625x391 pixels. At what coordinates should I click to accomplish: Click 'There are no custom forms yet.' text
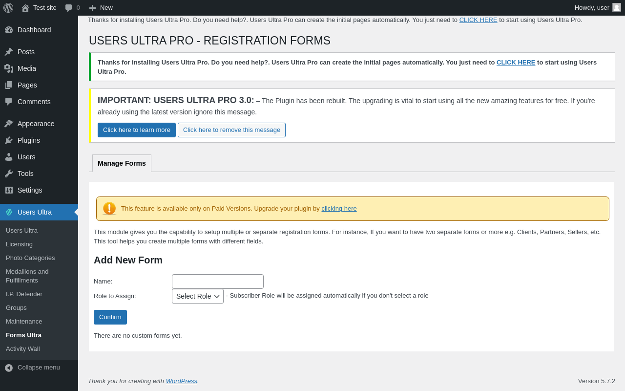[x=138, y=336]
